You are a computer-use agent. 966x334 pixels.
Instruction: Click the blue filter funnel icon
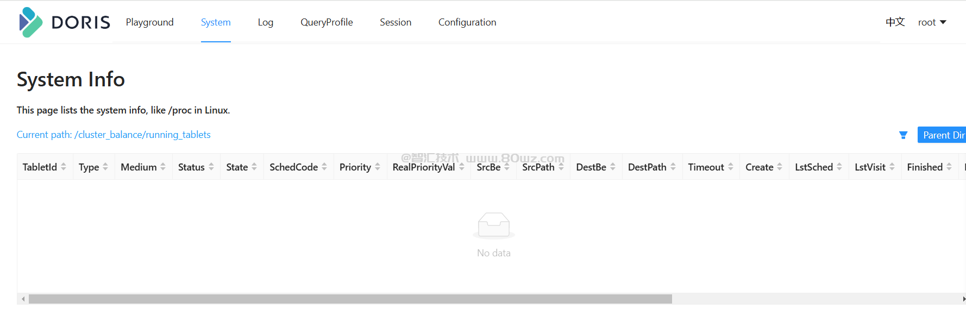[903, 135]
